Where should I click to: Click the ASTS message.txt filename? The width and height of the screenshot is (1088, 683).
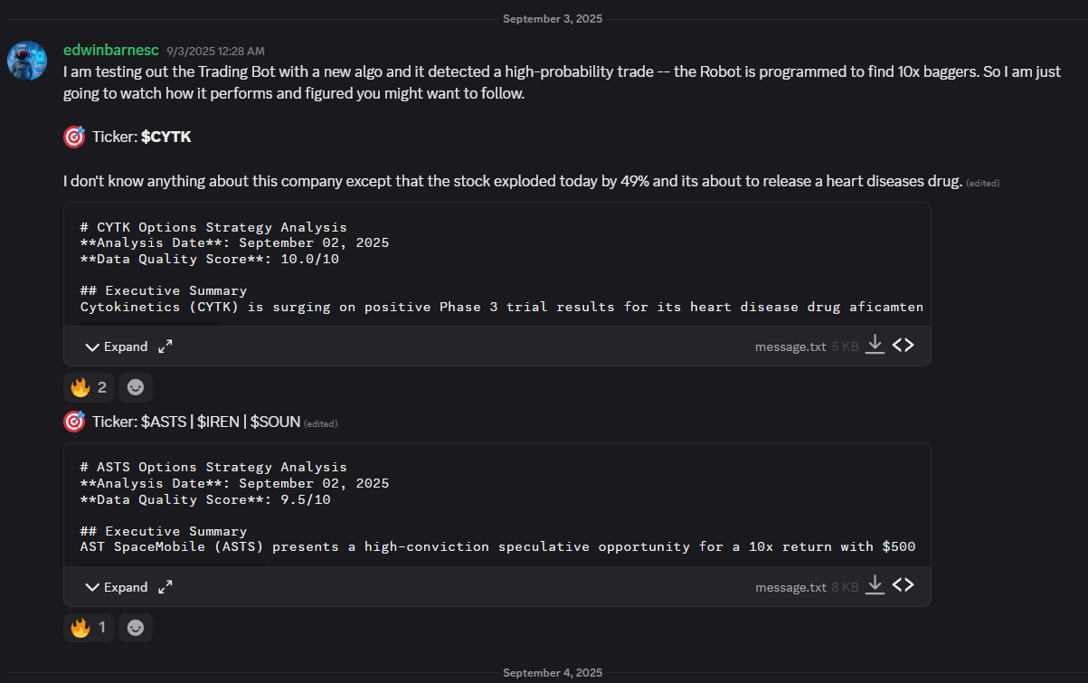tap(790, 587)
